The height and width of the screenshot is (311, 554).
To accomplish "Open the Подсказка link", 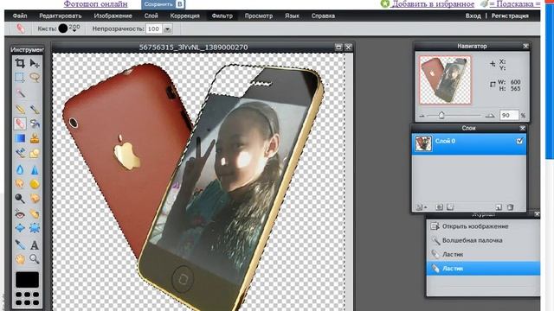I will pos(515,3).
